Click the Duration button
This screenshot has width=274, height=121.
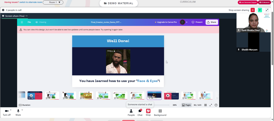pos(25,105)
